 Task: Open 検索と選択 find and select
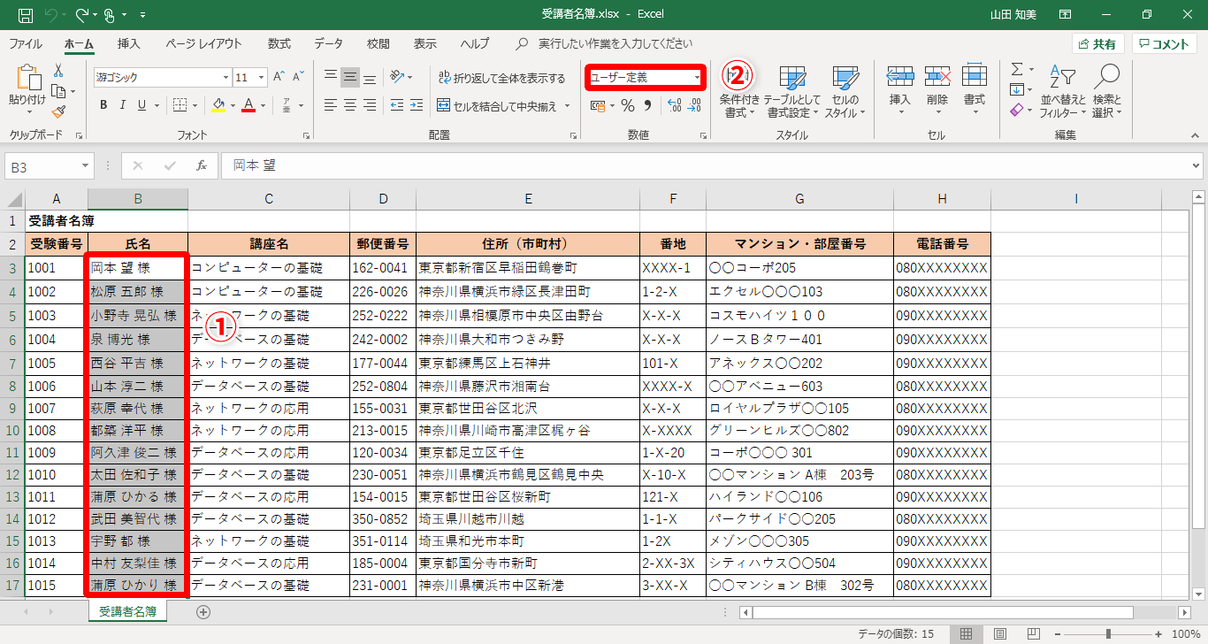pyautogui.click(x=1106, y=93)
